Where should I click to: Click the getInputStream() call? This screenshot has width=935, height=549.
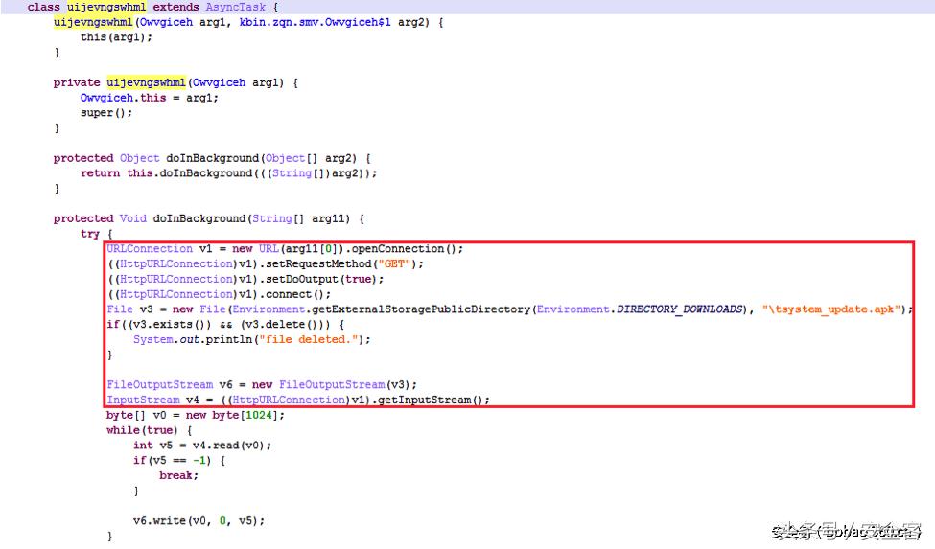click(431, 400)
